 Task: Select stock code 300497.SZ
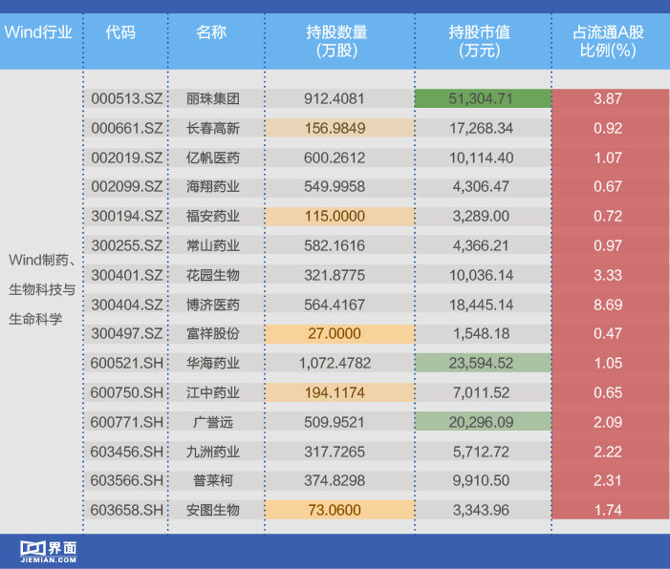click(x=127, y=333)
